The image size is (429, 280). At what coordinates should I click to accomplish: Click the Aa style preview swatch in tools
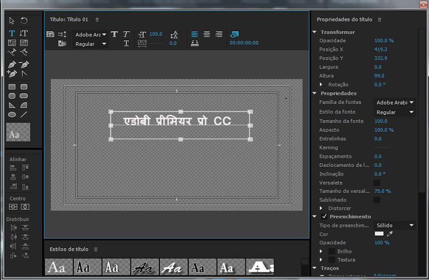pos(18,132)
